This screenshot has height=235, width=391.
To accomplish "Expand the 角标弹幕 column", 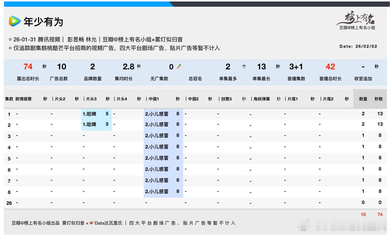I will click(x=261, y=98).
